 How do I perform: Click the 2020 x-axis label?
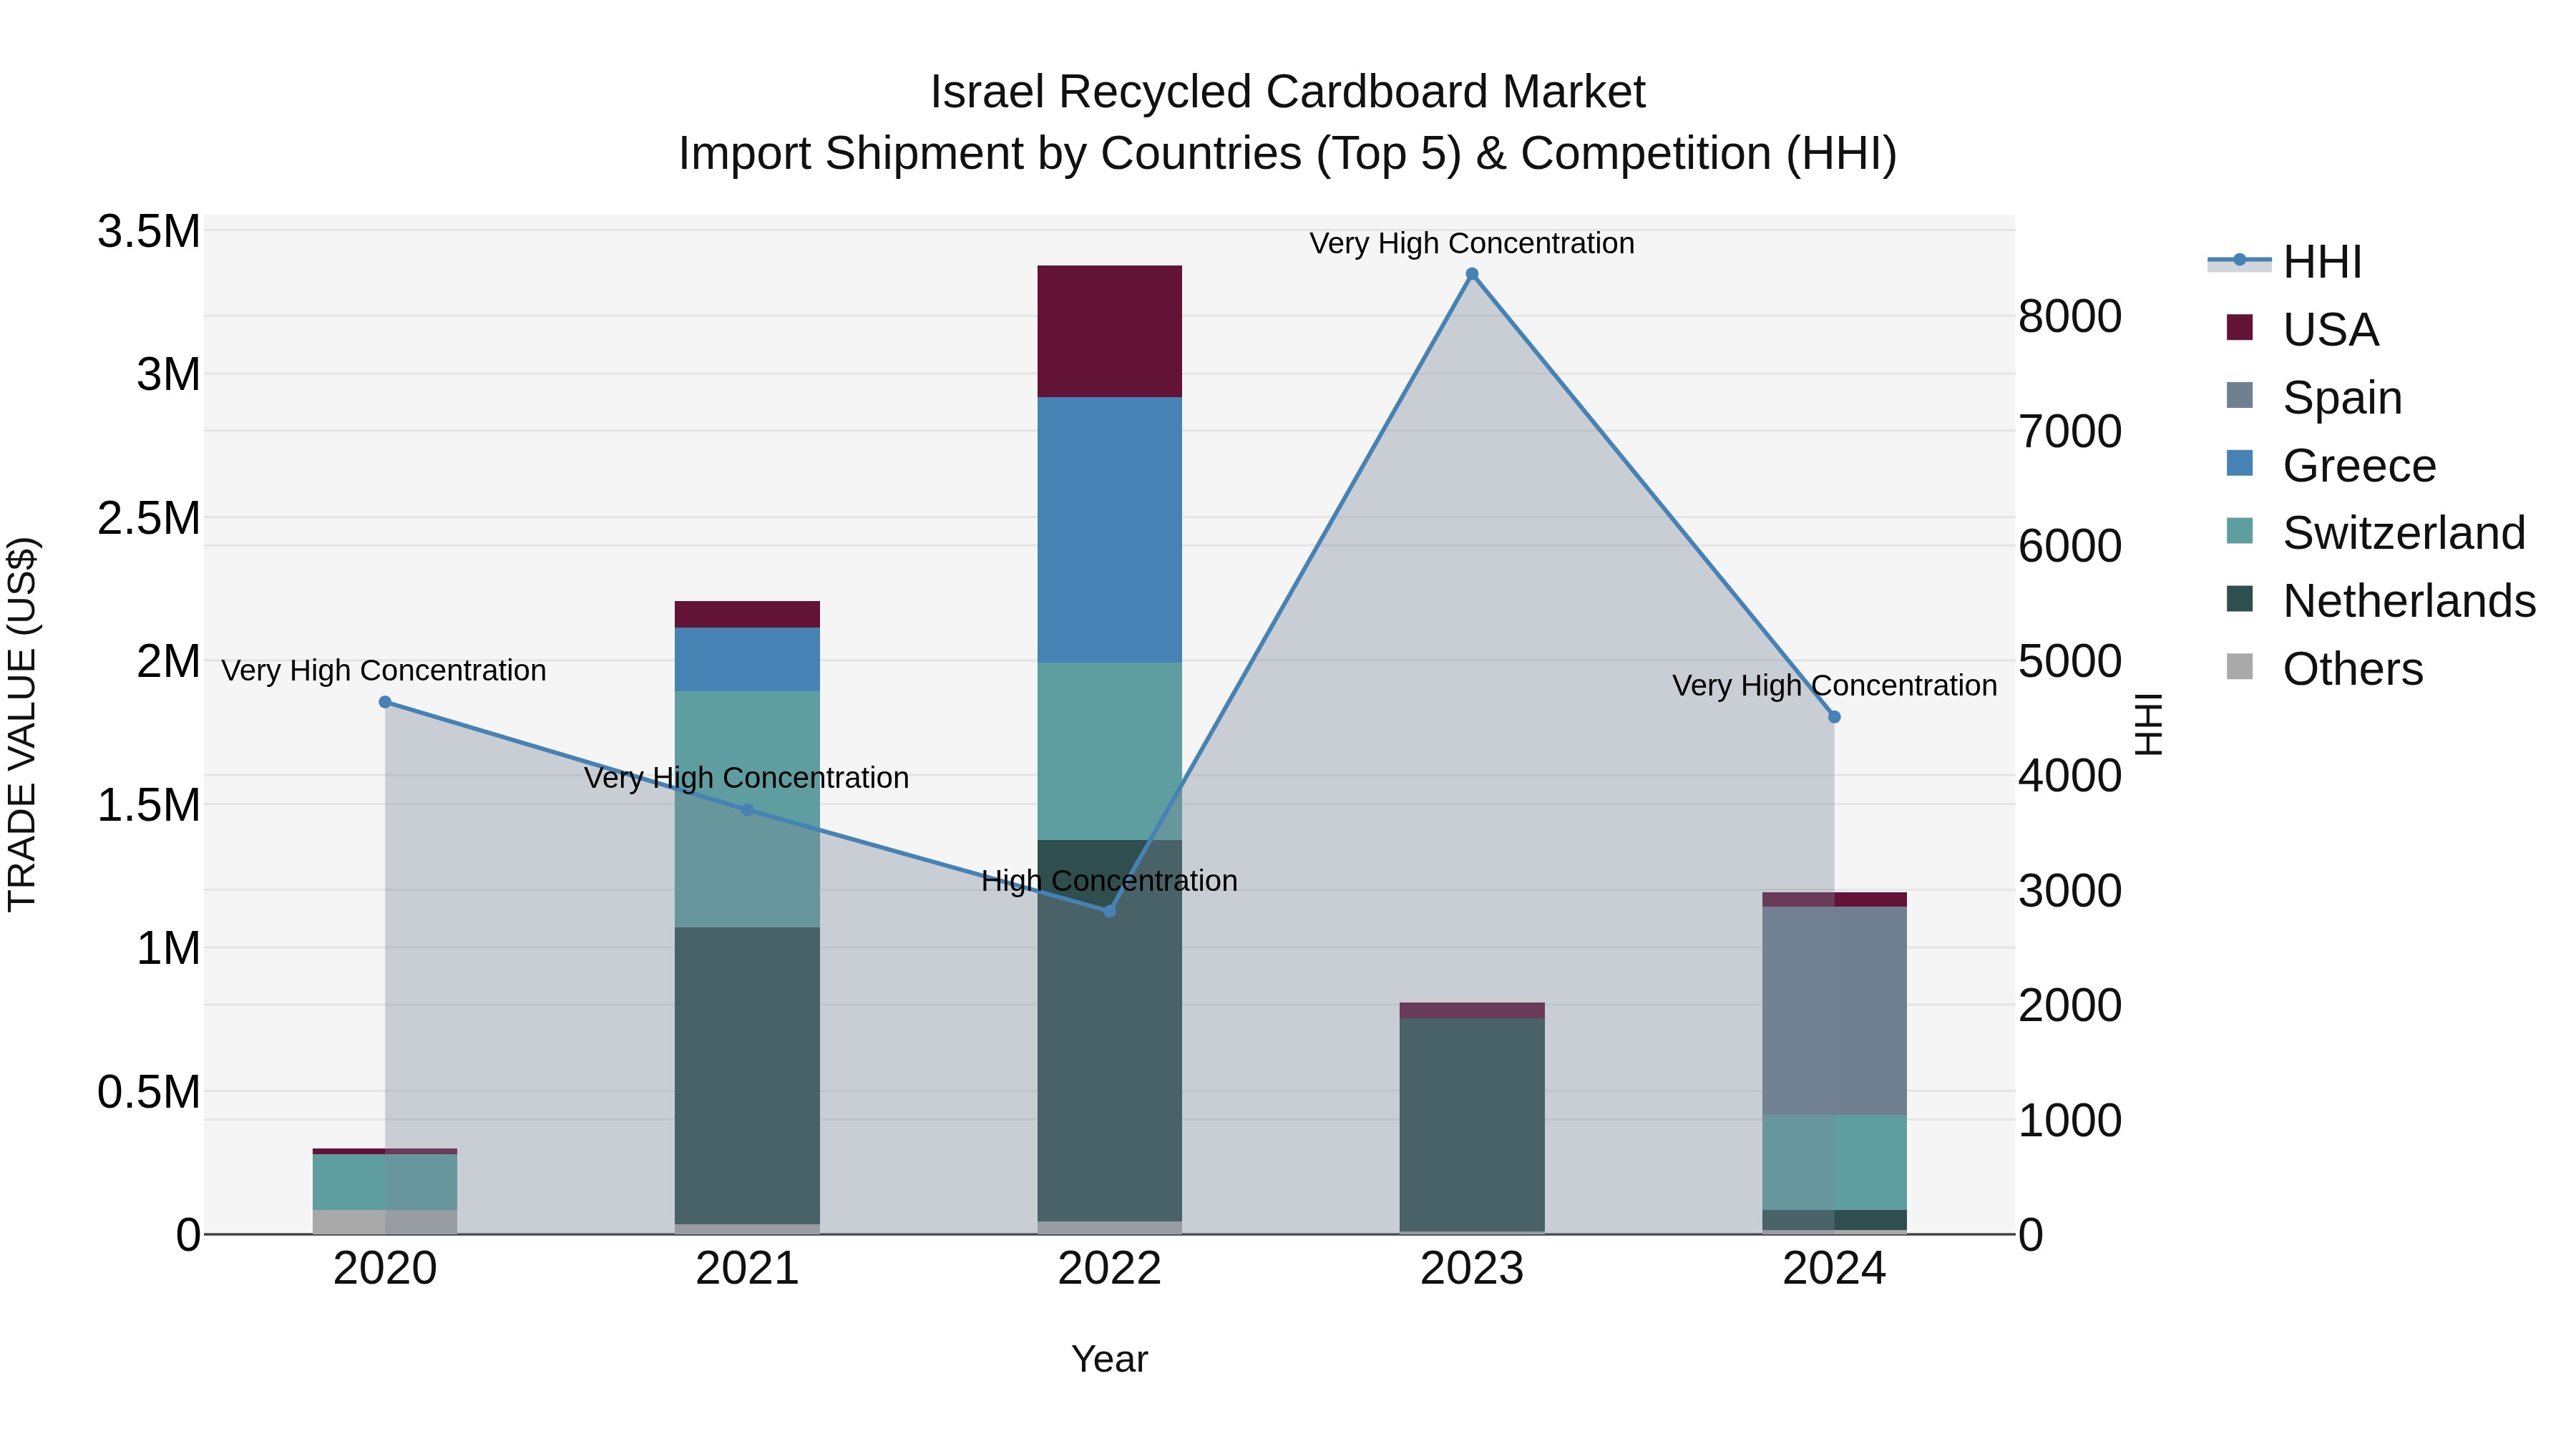[385, 1269]
